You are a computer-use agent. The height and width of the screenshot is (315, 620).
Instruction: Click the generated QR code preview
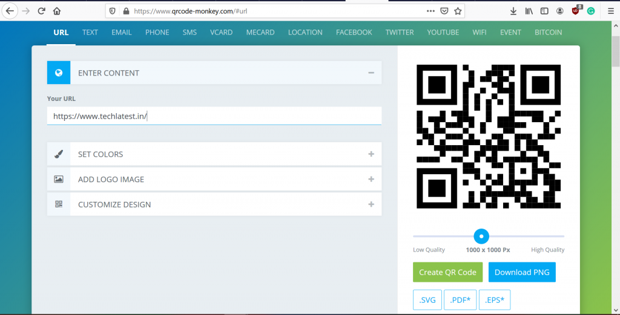click(x=489, y=137)
